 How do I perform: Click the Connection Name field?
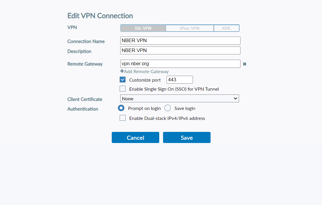(x=180, y=41)
